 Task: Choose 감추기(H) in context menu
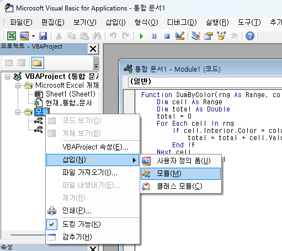pos(93,237)
